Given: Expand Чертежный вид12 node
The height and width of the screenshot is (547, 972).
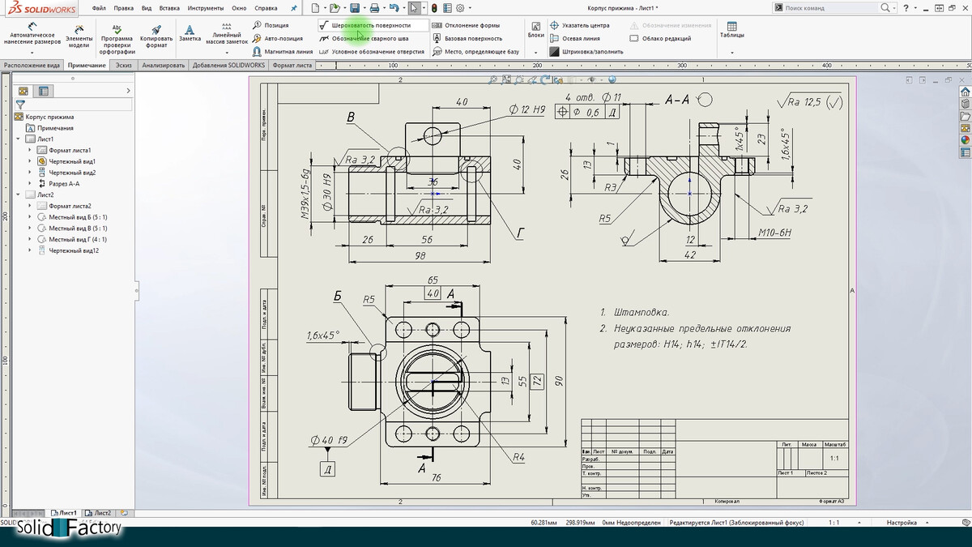Looking at the screenshot, I should 31,251.
